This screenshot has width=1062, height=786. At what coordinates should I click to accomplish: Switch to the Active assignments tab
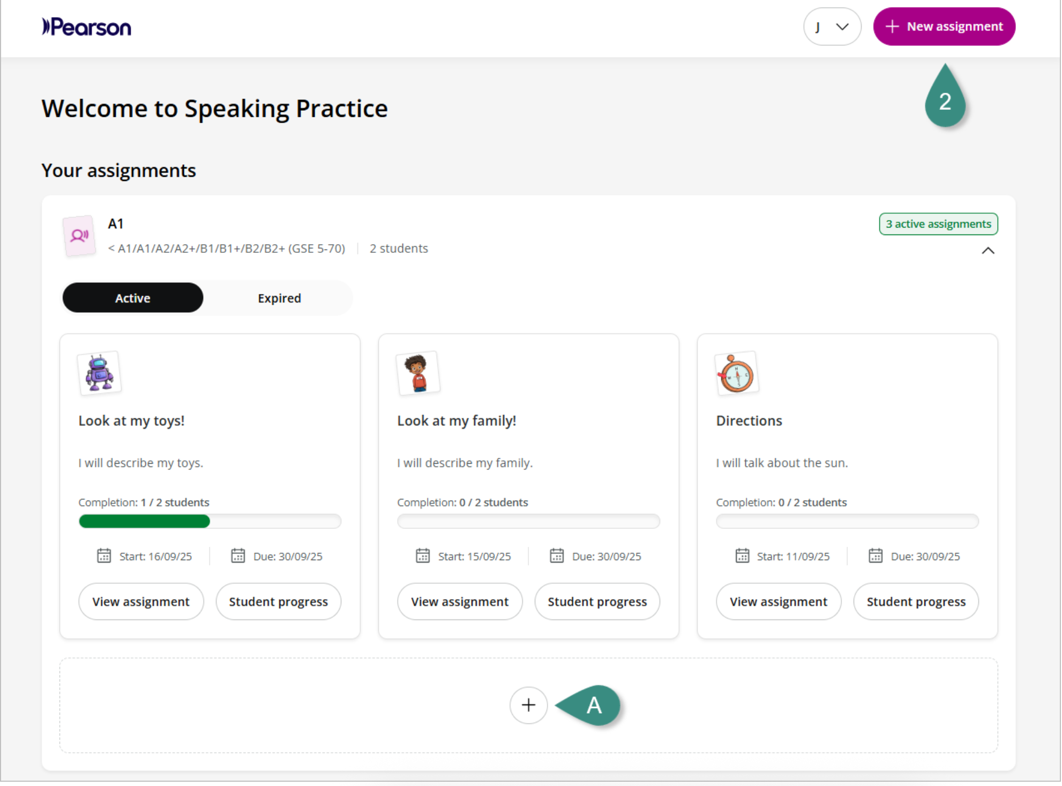click(x=133, y=298)
